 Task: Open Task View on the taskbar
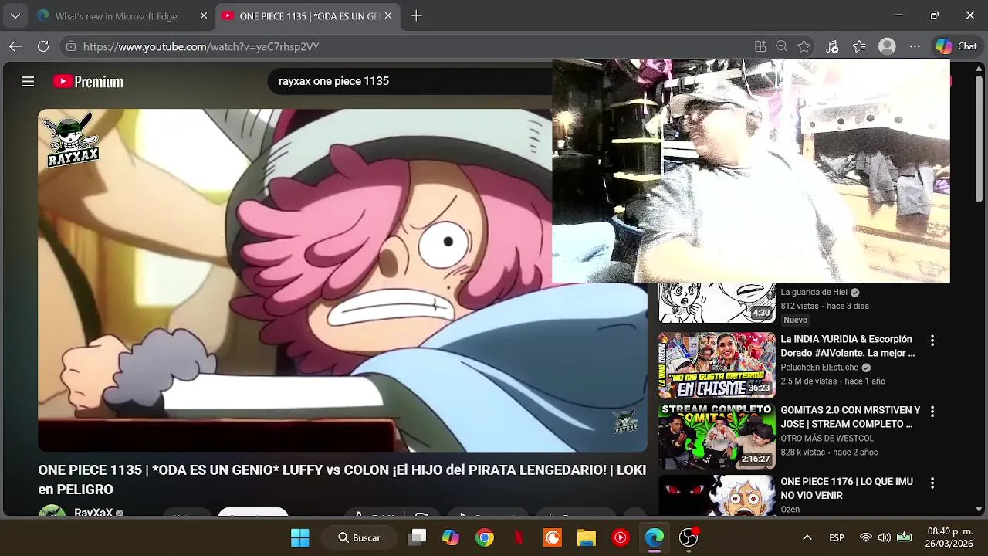(x=418, y=537)
